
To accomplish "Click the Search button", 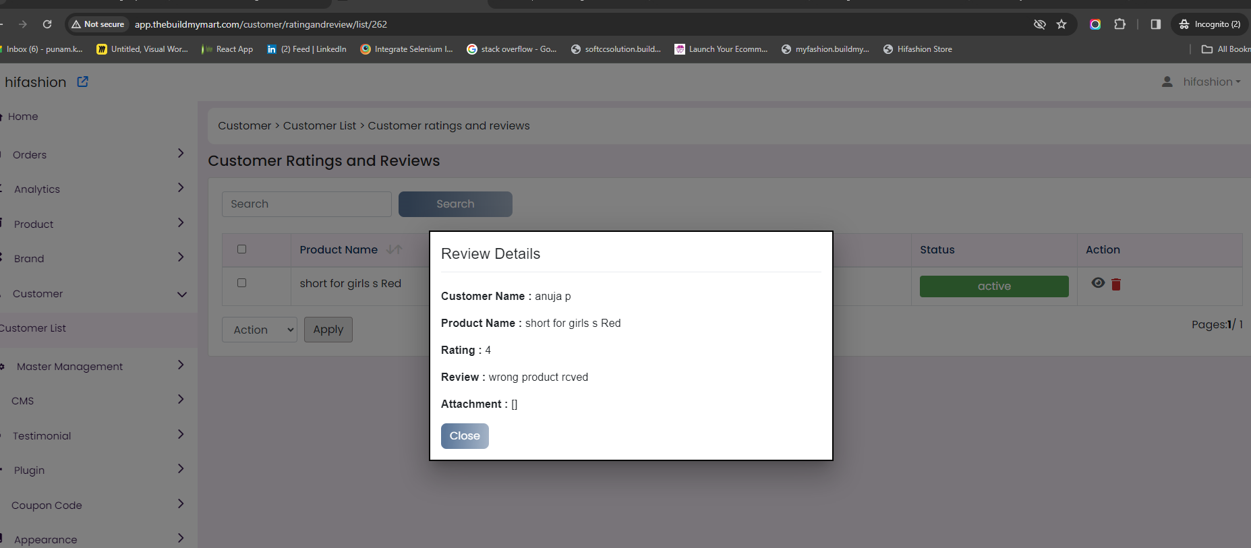I will coord(455,204).
